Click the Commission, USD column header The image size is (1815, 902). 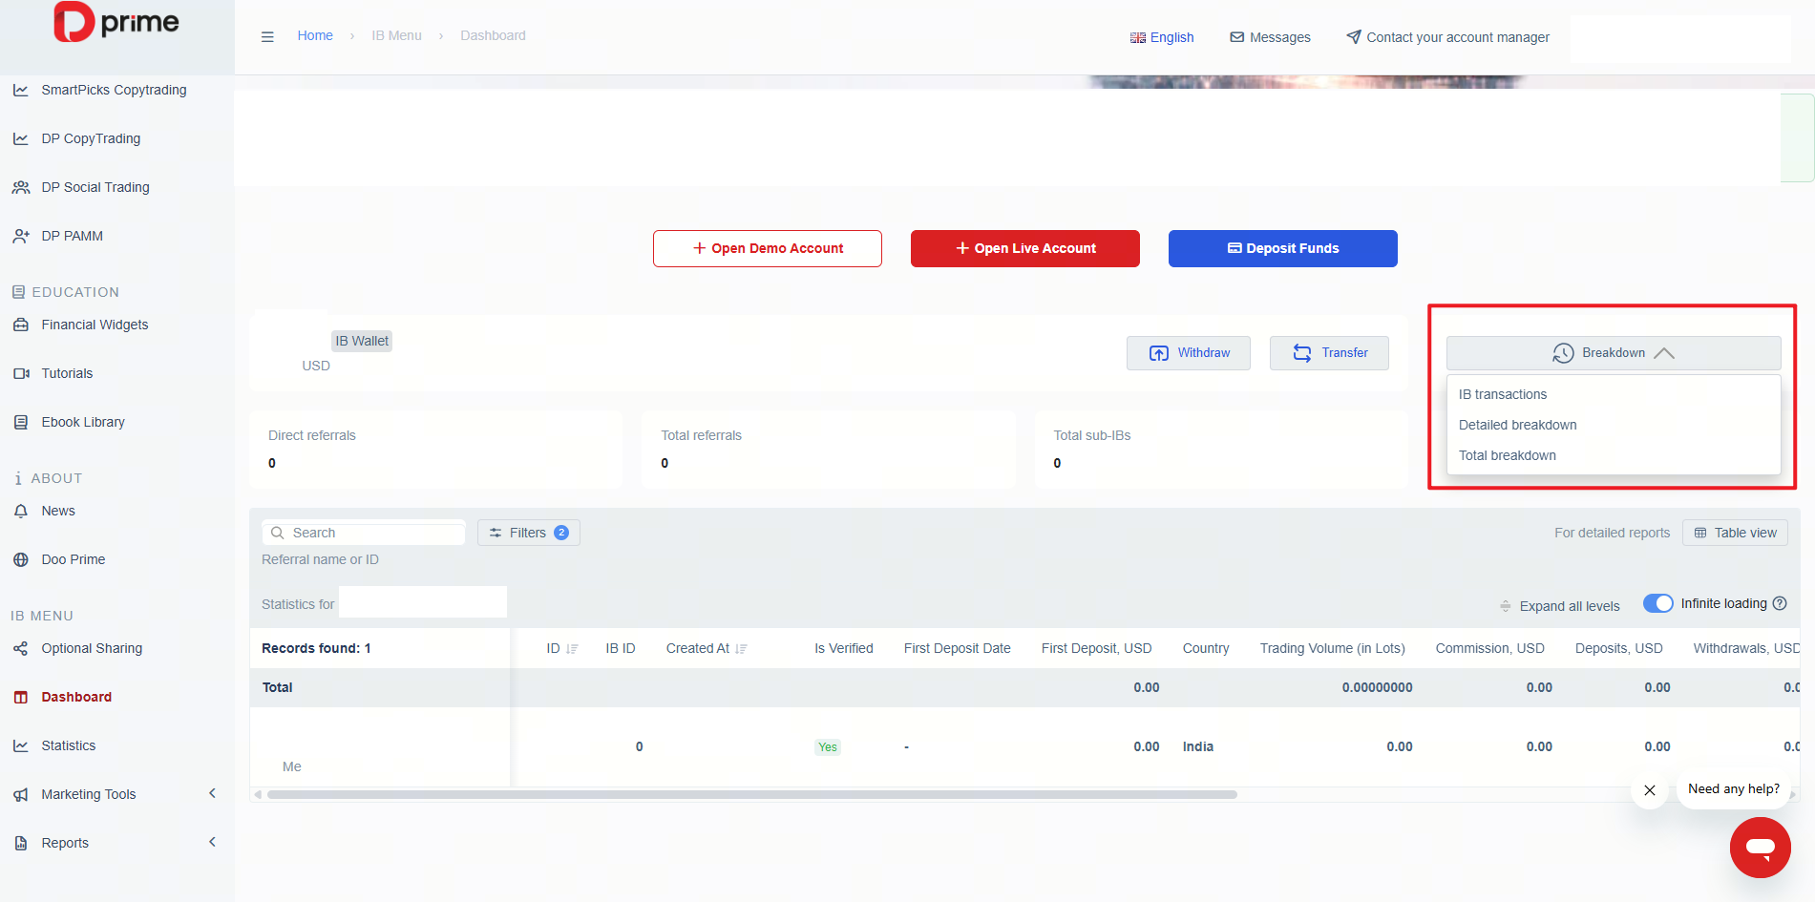coord(1489,648)
